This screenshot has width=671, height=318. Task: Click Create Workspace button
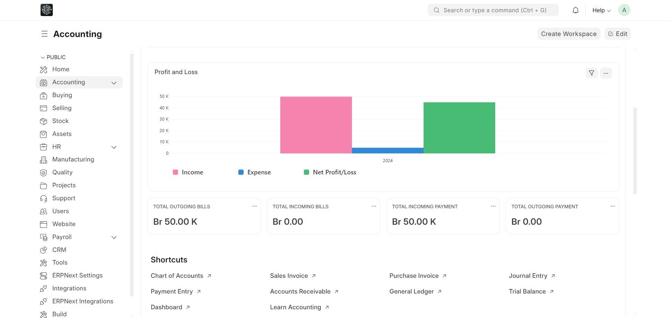(568, 34)
